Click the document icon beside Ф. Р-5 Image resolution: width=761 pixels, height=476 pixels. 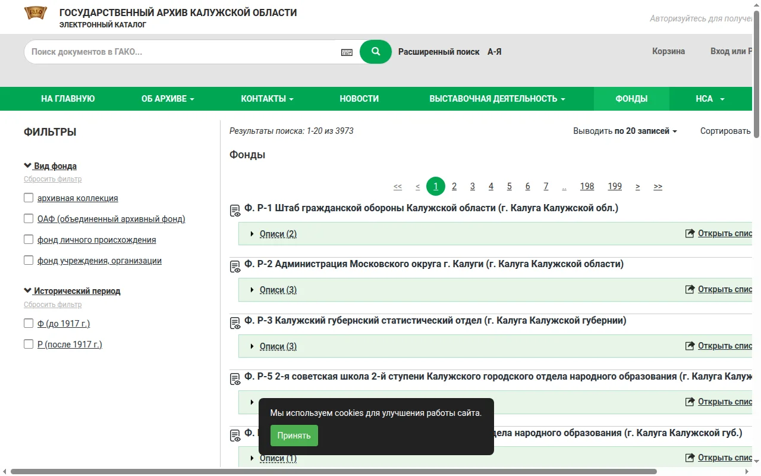point(235,378)
